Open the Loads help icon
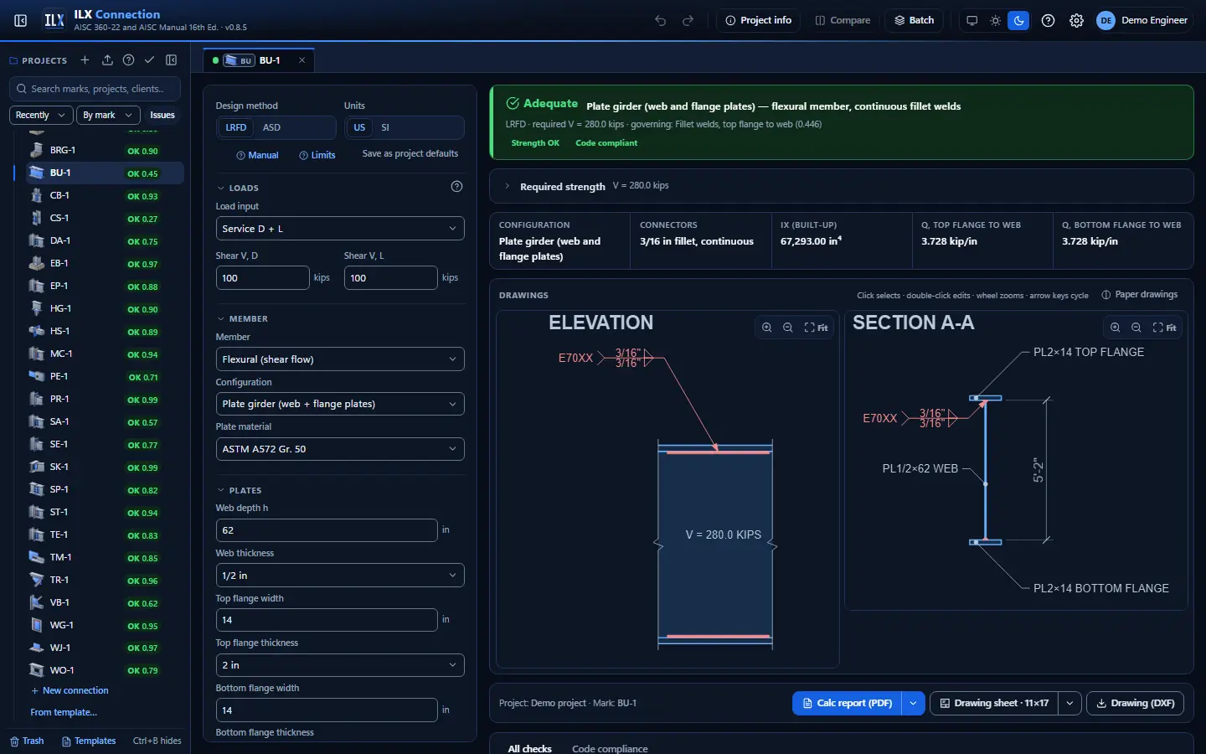Viewport: 1206px width, 754px height. [456, 187]
